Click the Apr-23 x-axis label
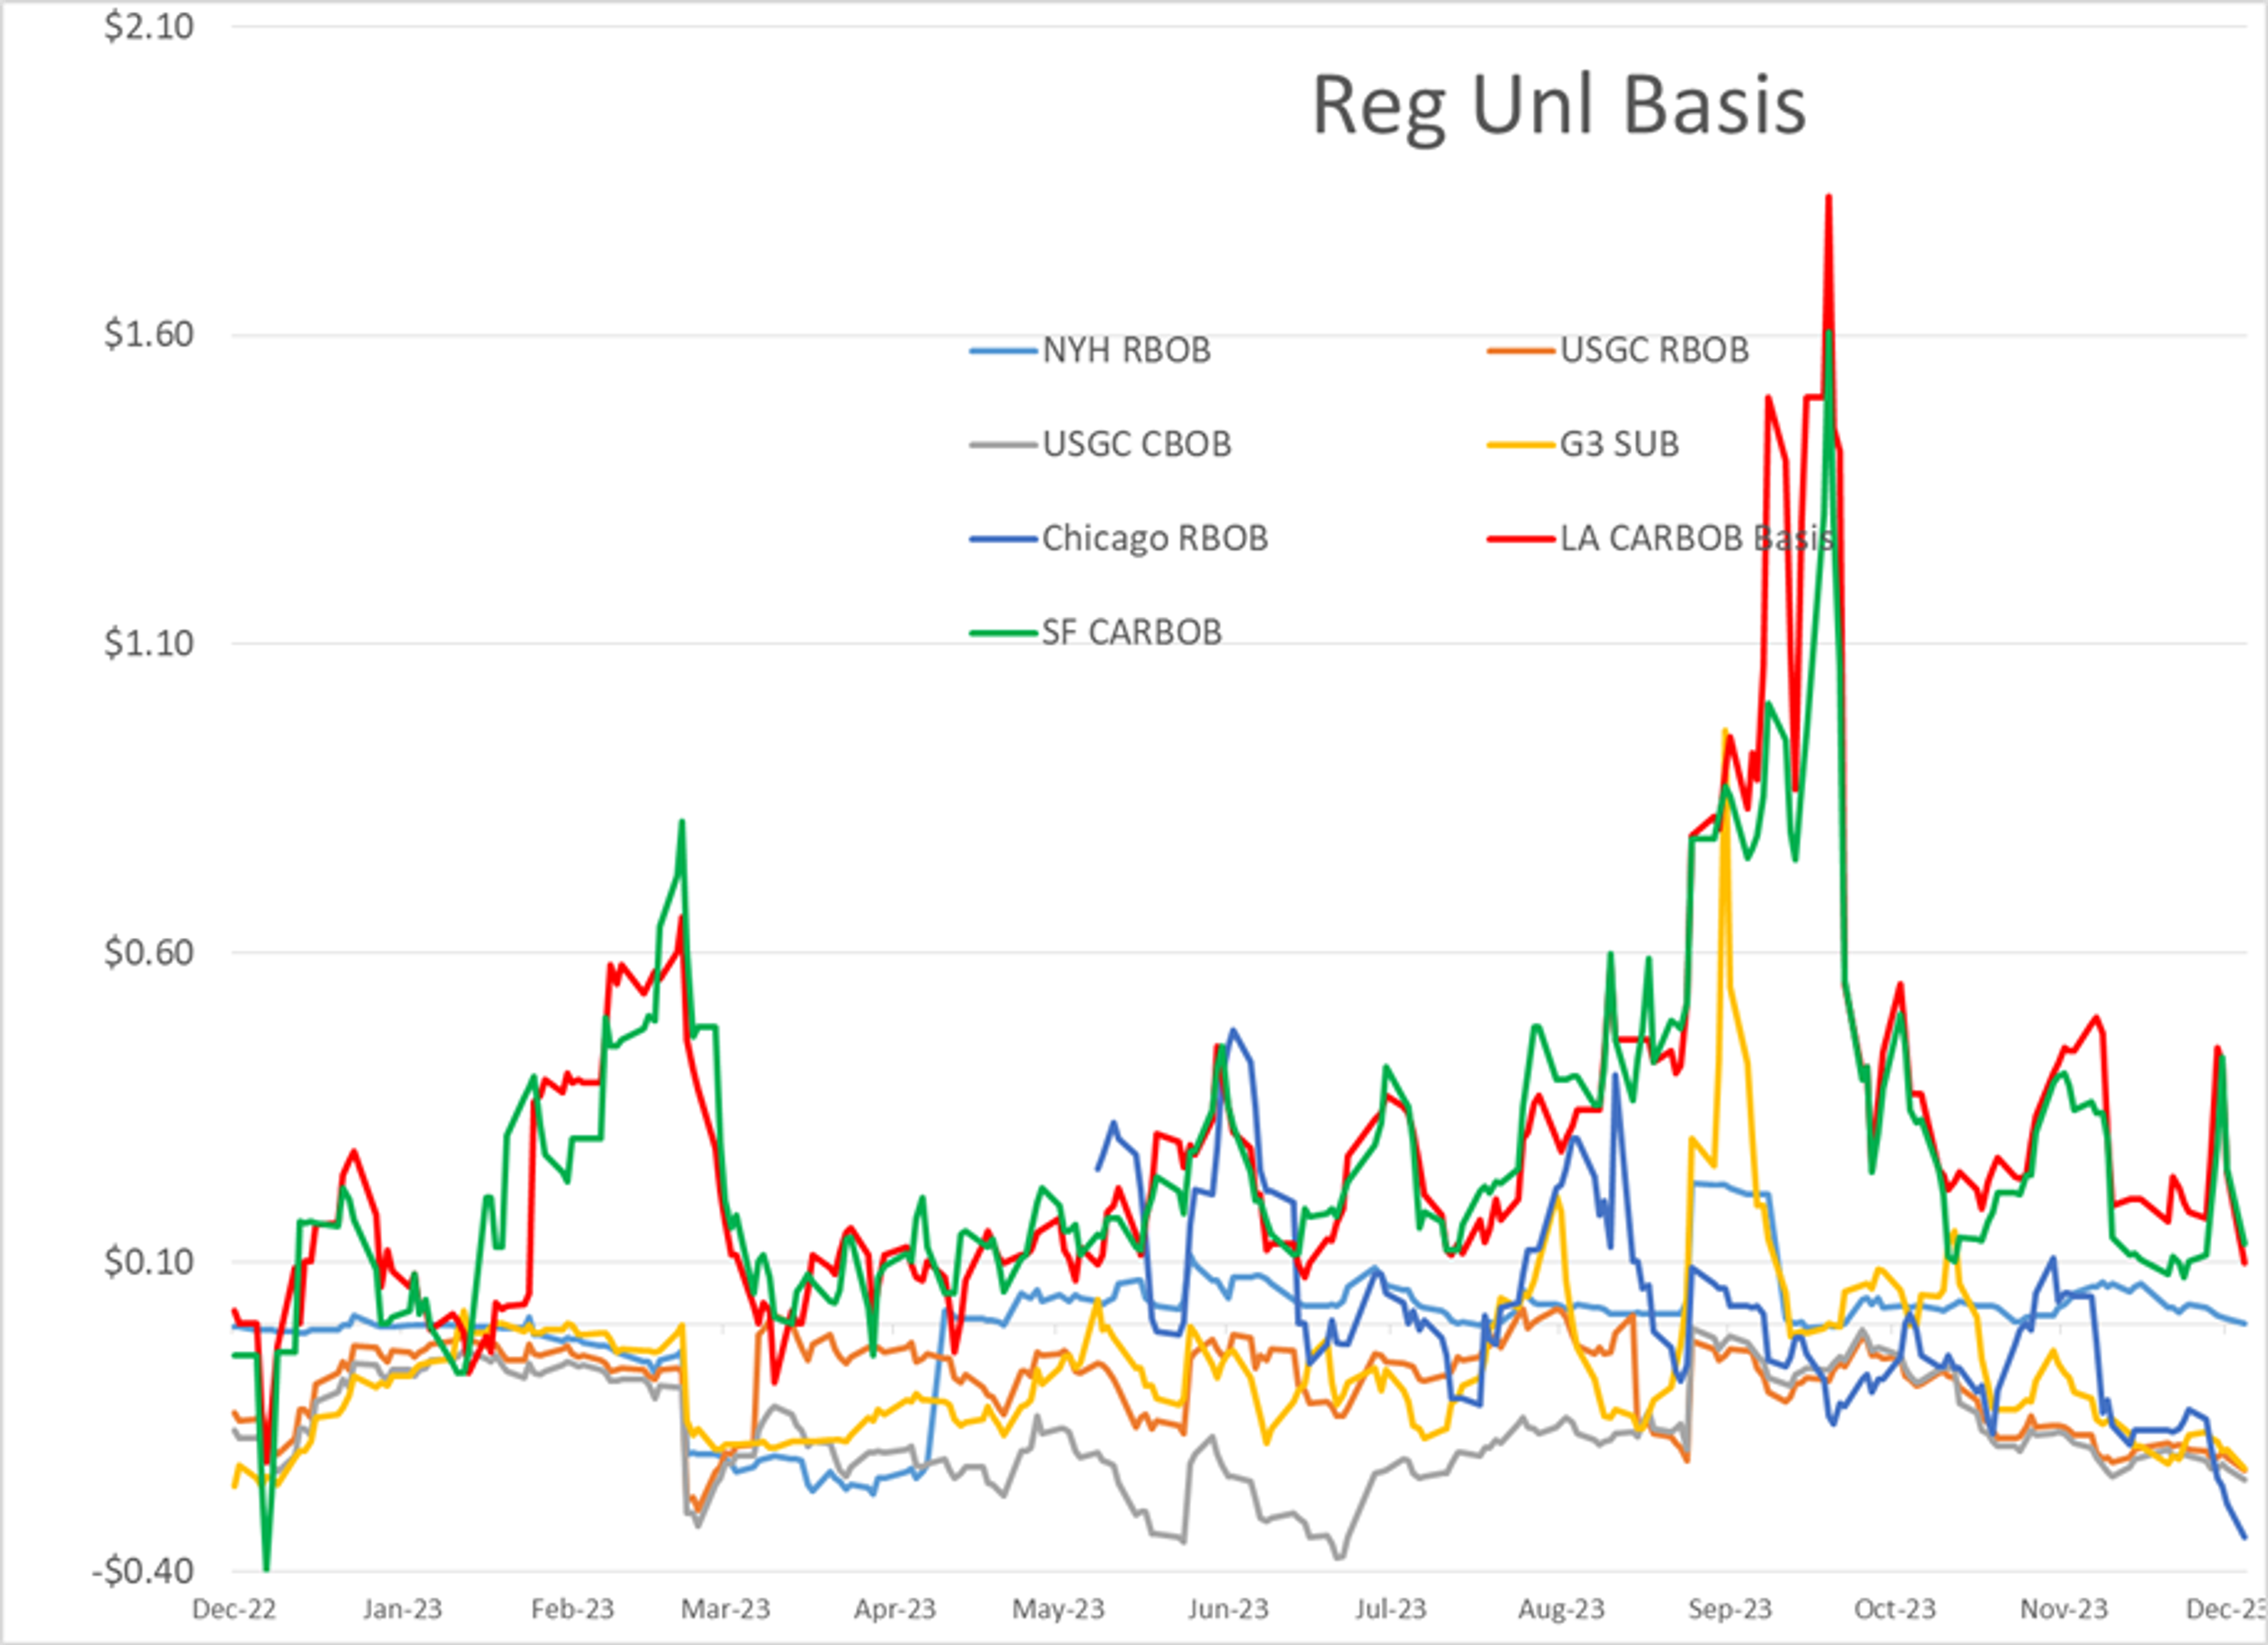This screenshot has height=1645, width=2268. point(895,1609)
